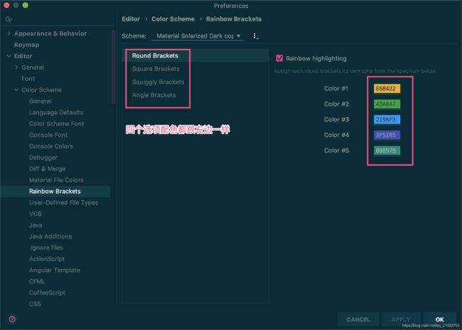
Task: Select CoffeeScript item
Action: [47, 292]
